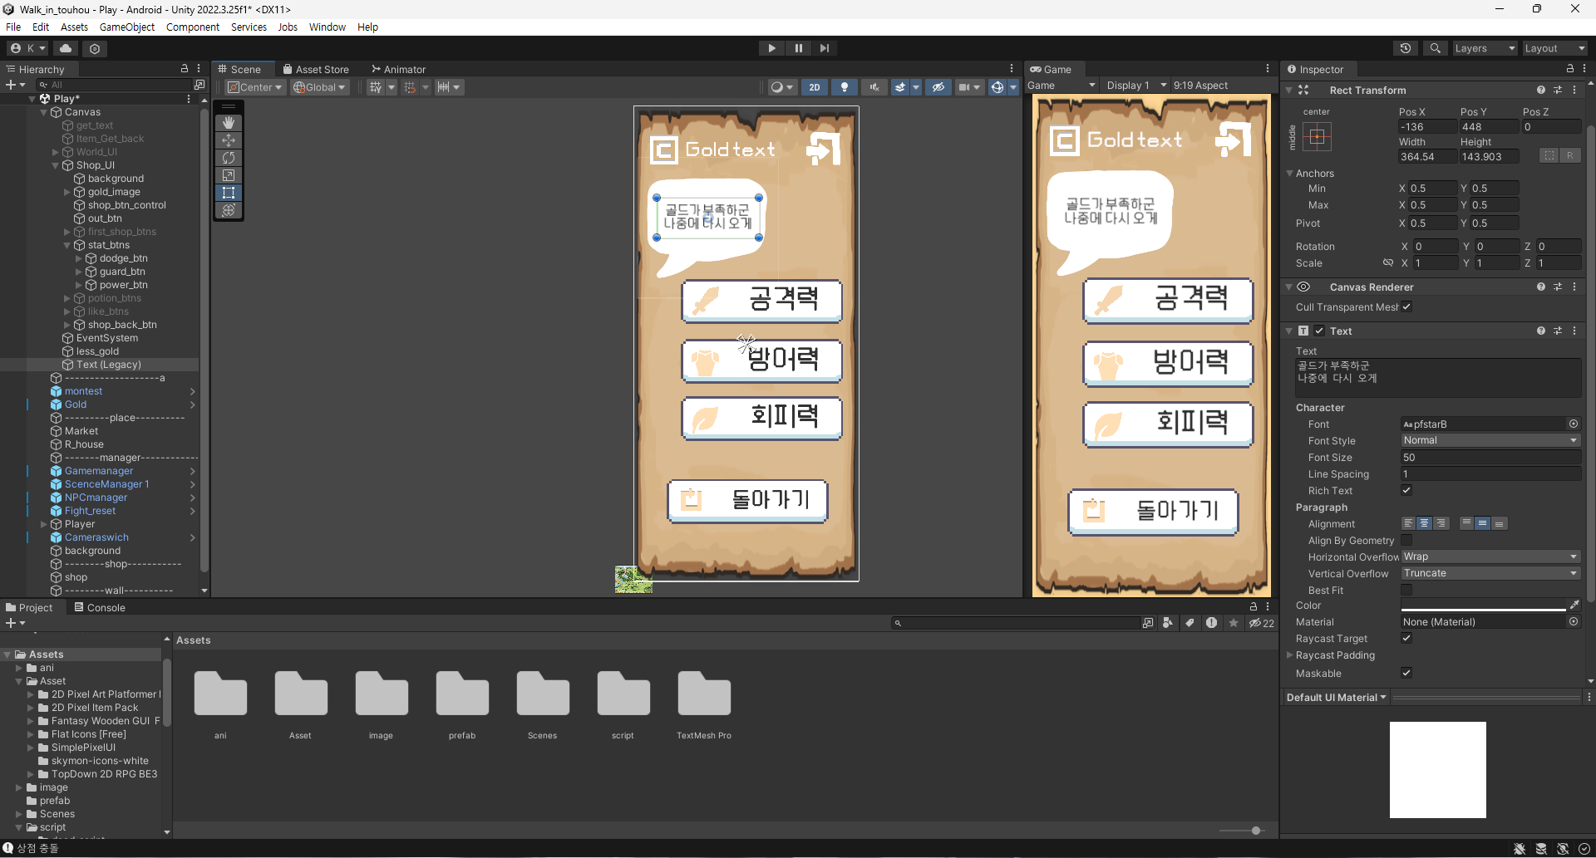The width and height of the screenshot is (1596, 858).
Task: Set vertical text alignment to bottom
Action: (1500, 523)
